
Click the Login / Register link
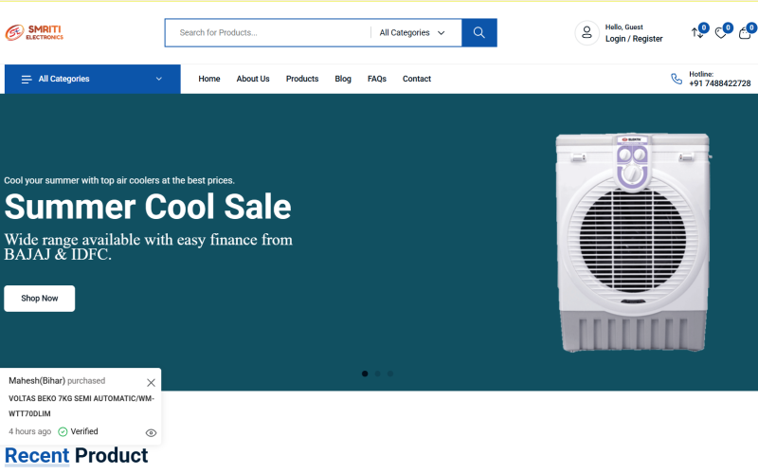[634, 39]
